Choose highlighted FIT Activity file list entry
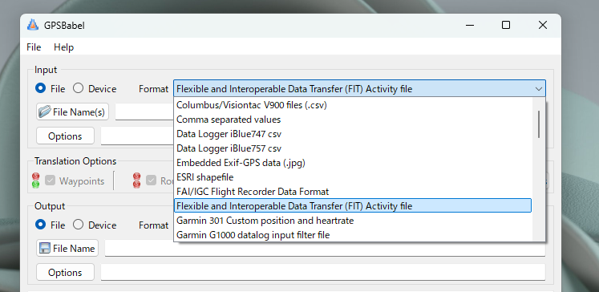This screenshot has height=292, width=599. tap(353, 206)
